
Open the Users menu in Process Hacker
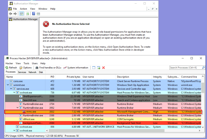pyautogui.click(x=35, y=63)
